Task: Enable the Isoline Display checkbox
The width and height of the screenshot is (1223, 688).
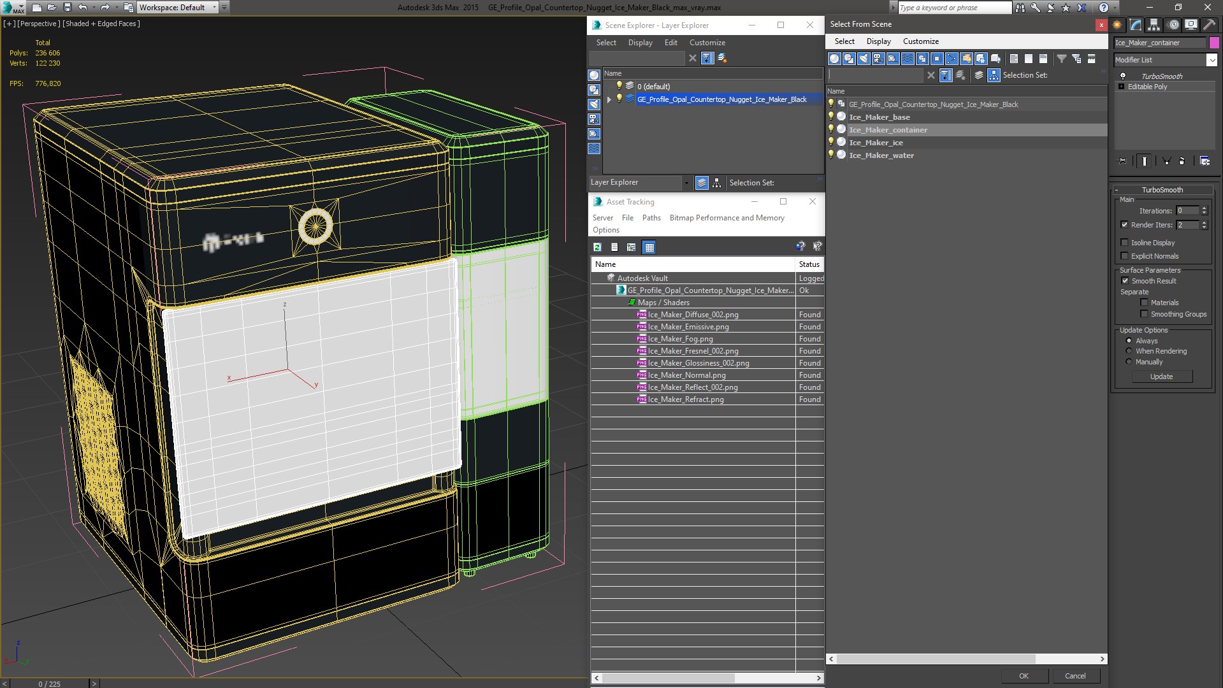Action: click(x=1124, y=243)
